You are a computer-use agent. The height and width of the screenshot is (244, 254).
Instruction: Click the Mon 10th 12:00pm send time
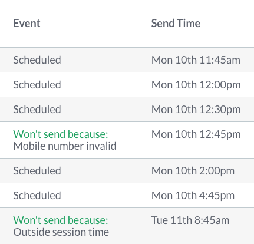coord(196,85)
